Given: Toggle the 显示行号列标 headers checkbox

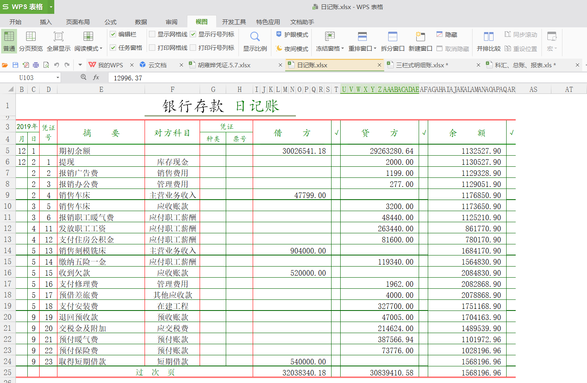Looking at the screenshot, I should click(193, 34).
